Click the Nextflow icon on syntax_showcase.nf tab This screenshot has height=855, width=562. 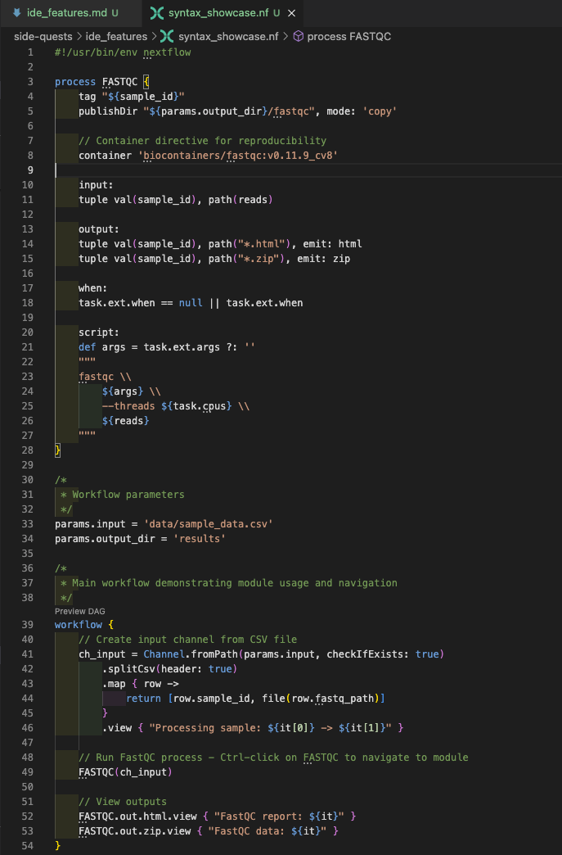[x=157, y=12]
